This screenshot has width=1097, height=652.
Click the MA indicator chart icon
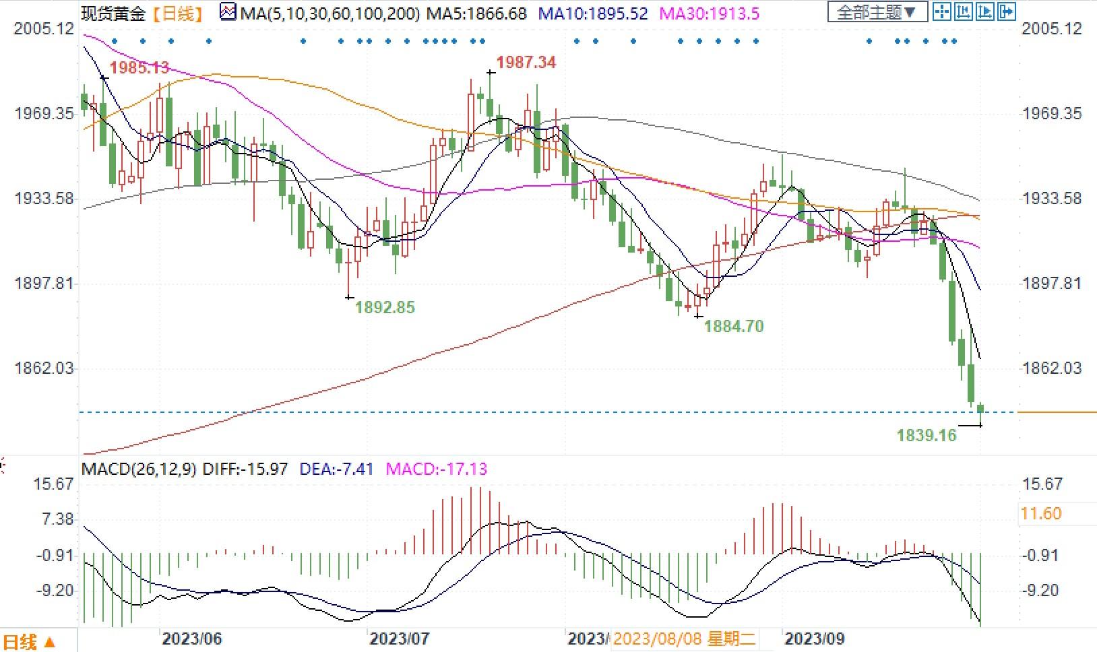pyautogui.click(x=229, y=13)
